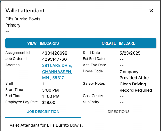
Task: Click the Clean Driving Record Required safety note
Action: pos(136,87)
